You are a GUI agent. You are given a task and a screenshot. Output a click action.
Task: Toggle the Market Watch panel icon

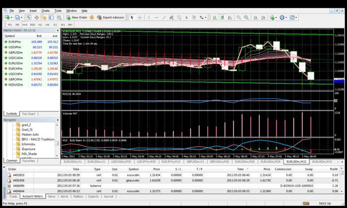29,17
